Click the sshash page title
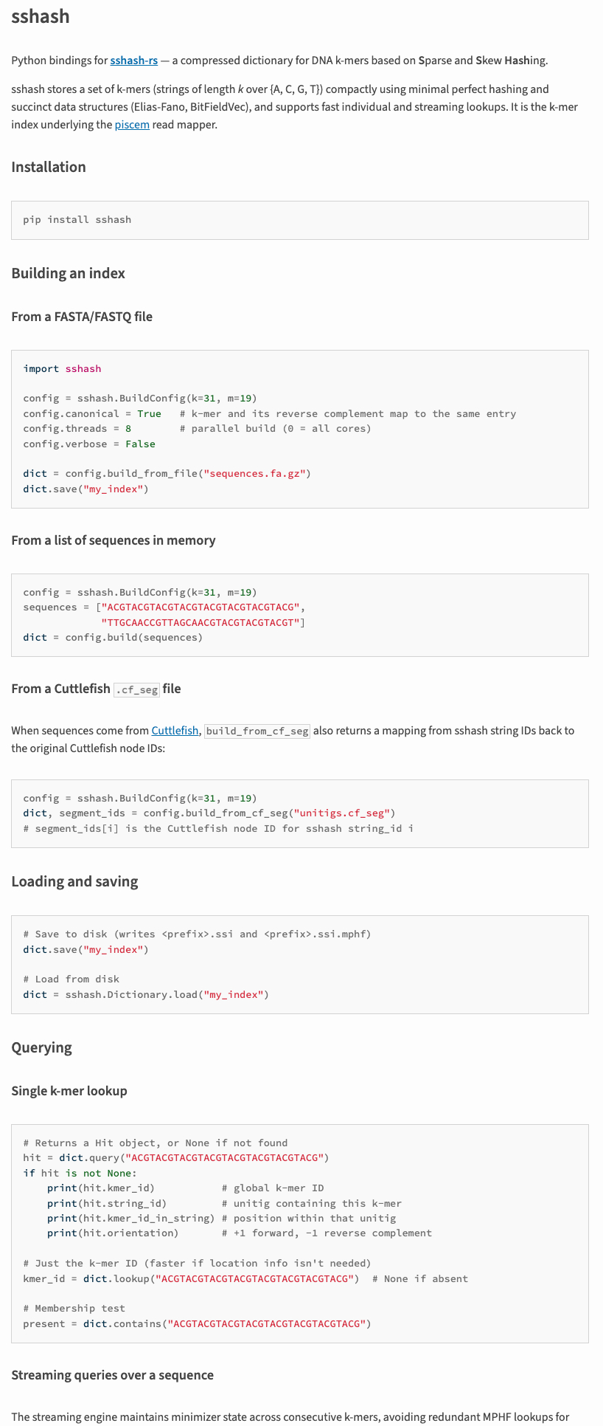The image size is (603, 1426). click(x=41, y=16)
